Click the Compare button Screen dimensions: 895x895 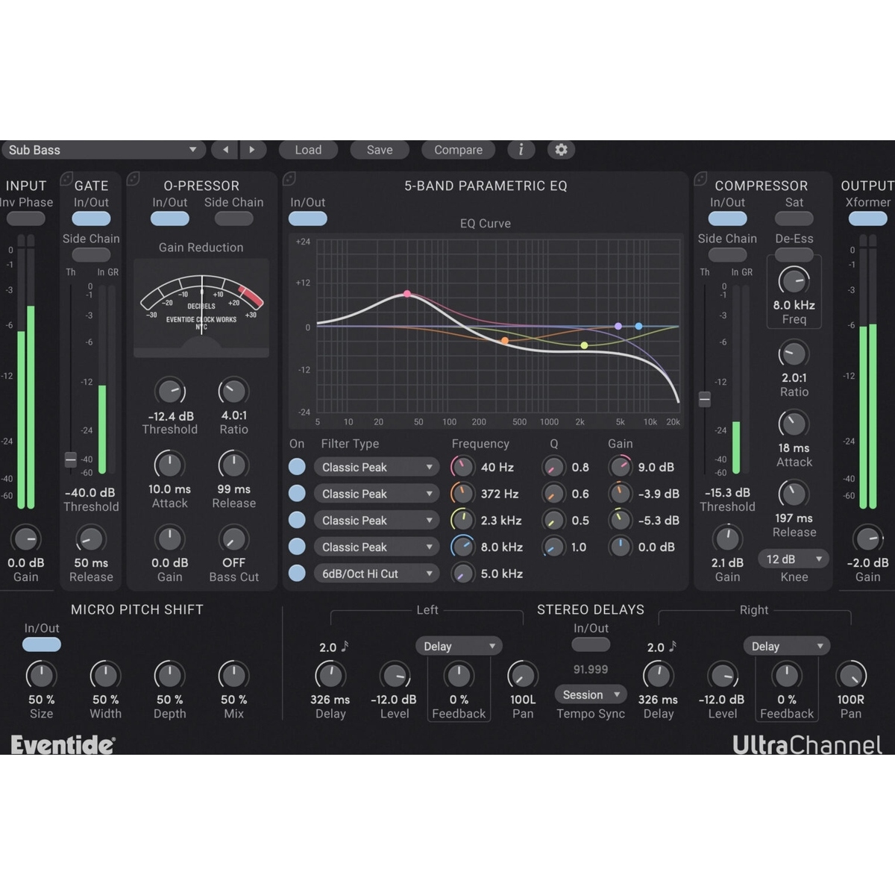458,150
